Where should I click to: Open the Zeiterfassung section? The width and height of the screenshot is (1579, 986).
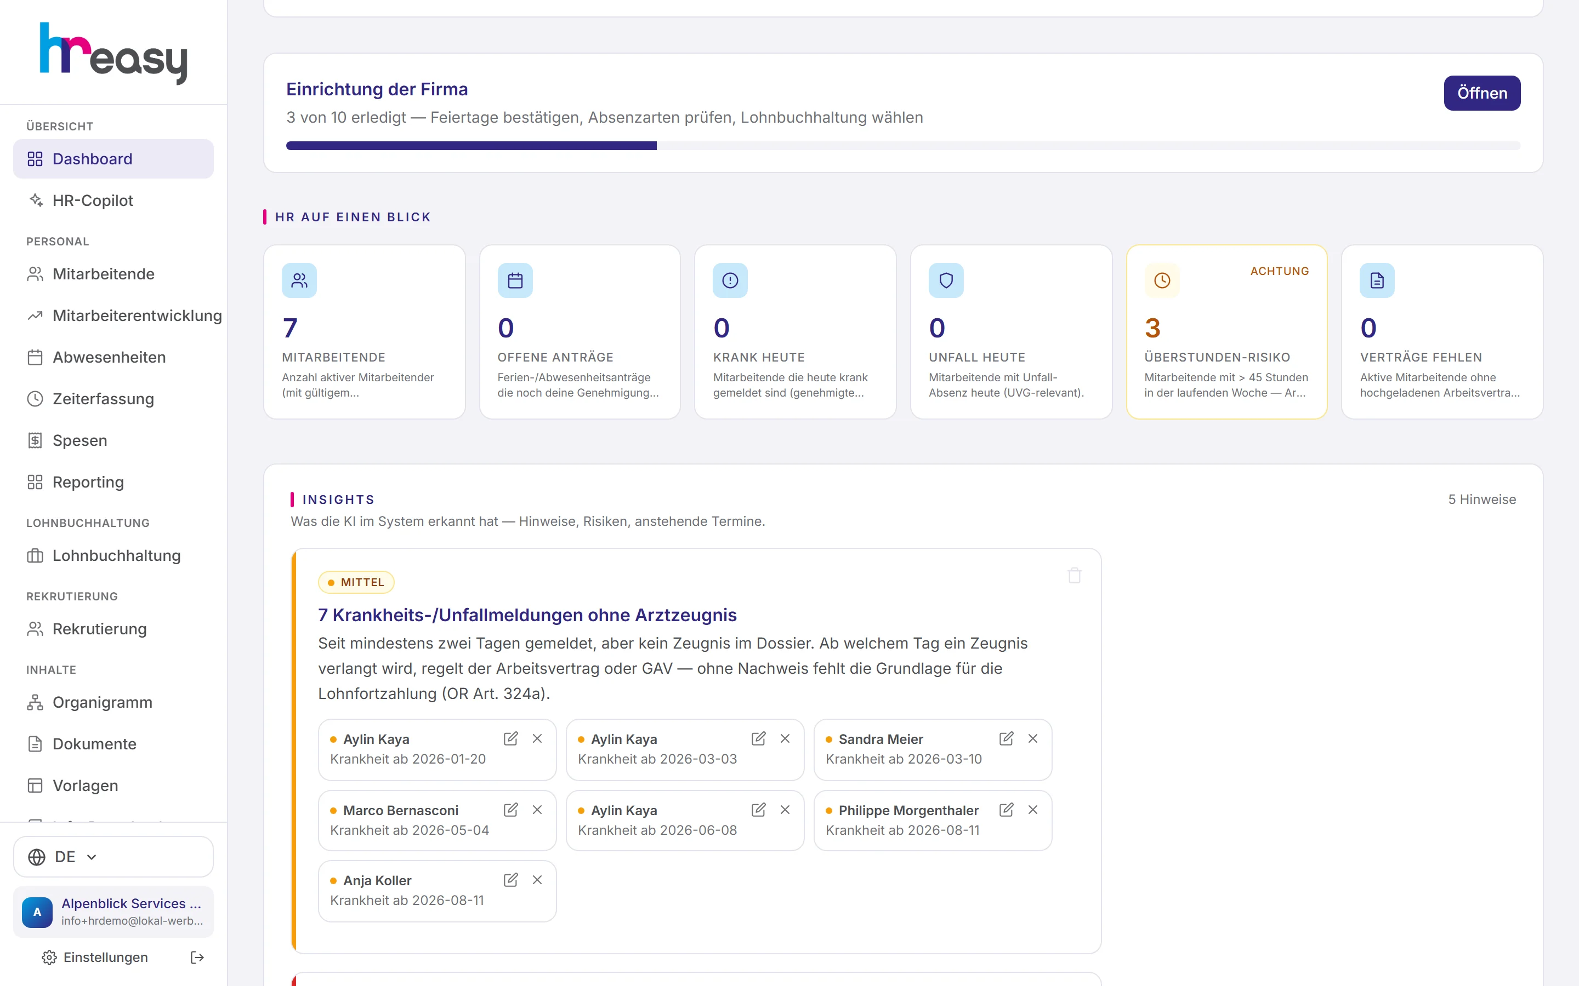[x=113, y=398]
